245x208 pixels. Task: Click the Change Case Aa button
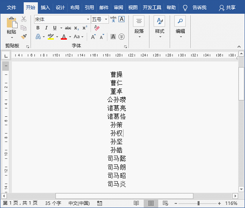[77, 37]
